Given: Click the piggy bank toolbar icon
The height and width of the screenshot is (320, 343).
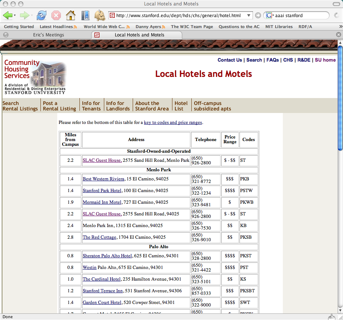Looking at the screenshot, I should (x=100, y=15).
